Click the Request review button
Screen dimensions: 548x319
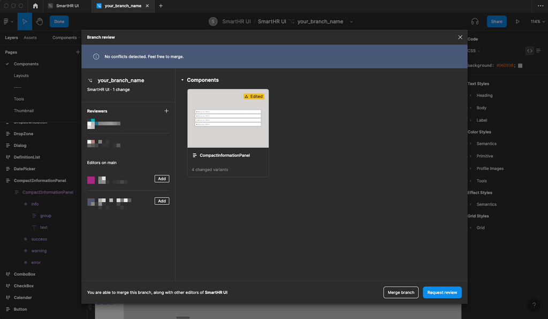[442, 292]
